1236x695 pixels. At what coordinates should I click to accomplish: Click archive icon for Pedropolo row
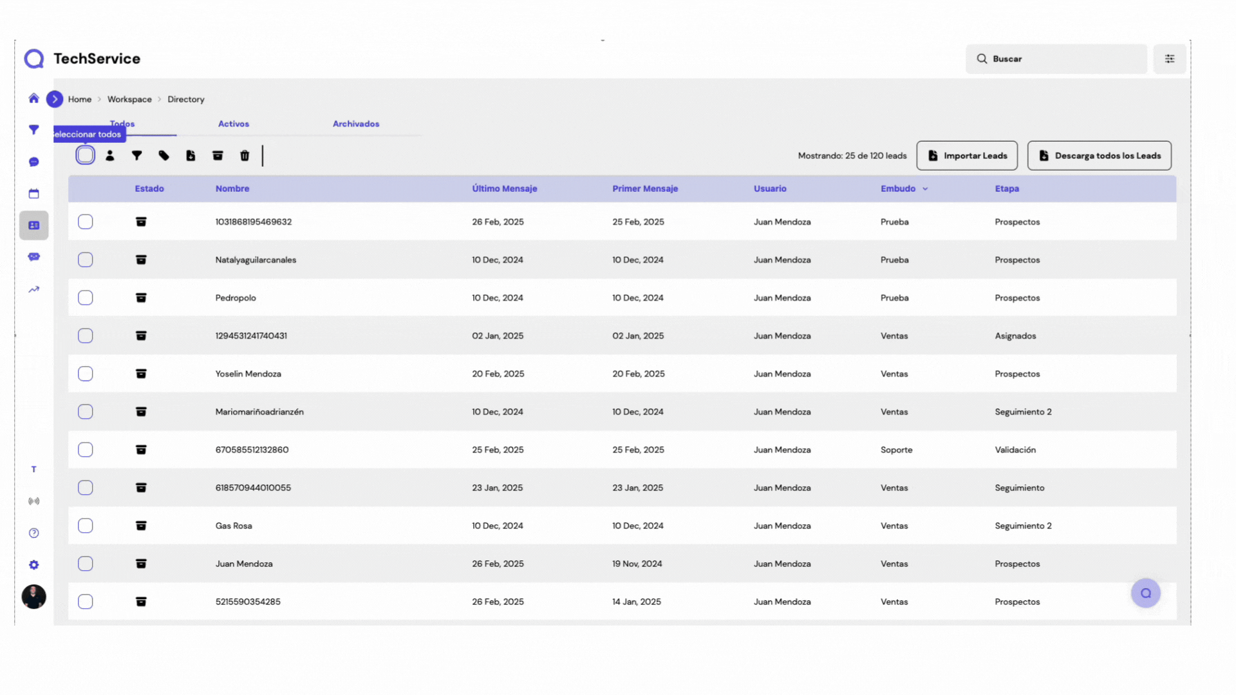pyautogui.click(x=141, y=298)
